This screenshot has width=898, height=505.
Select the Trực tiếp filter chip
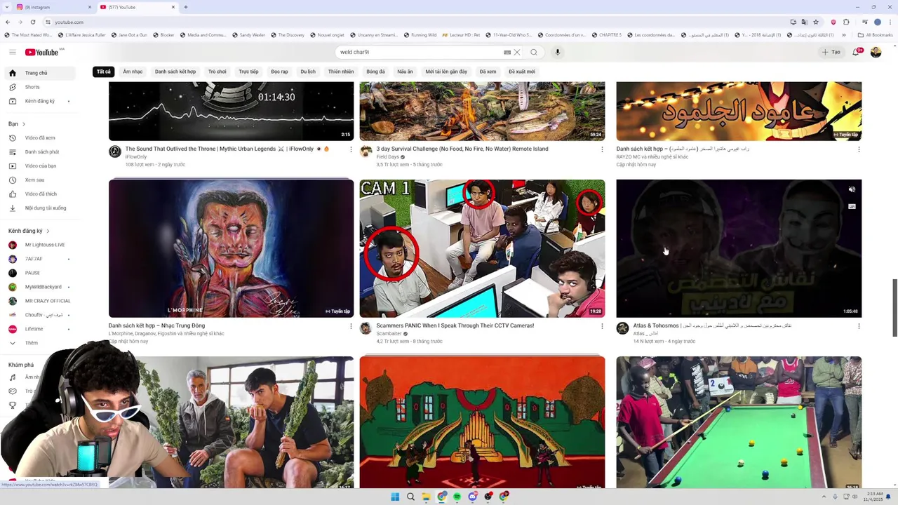(x=248, y=72)
